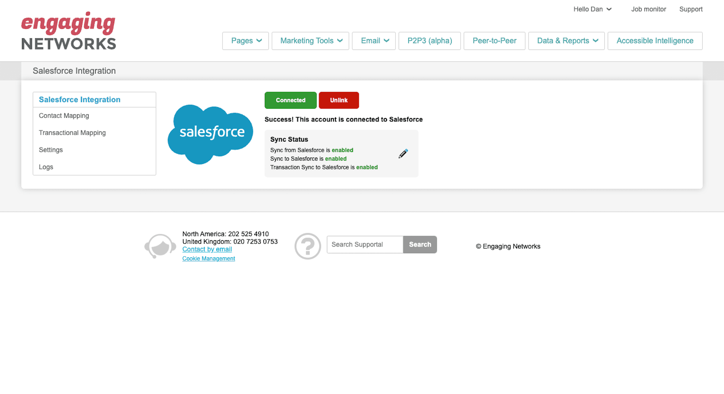
Task: Select Salesforce Integration in the sidebar
Action: [x=94, y=99]
